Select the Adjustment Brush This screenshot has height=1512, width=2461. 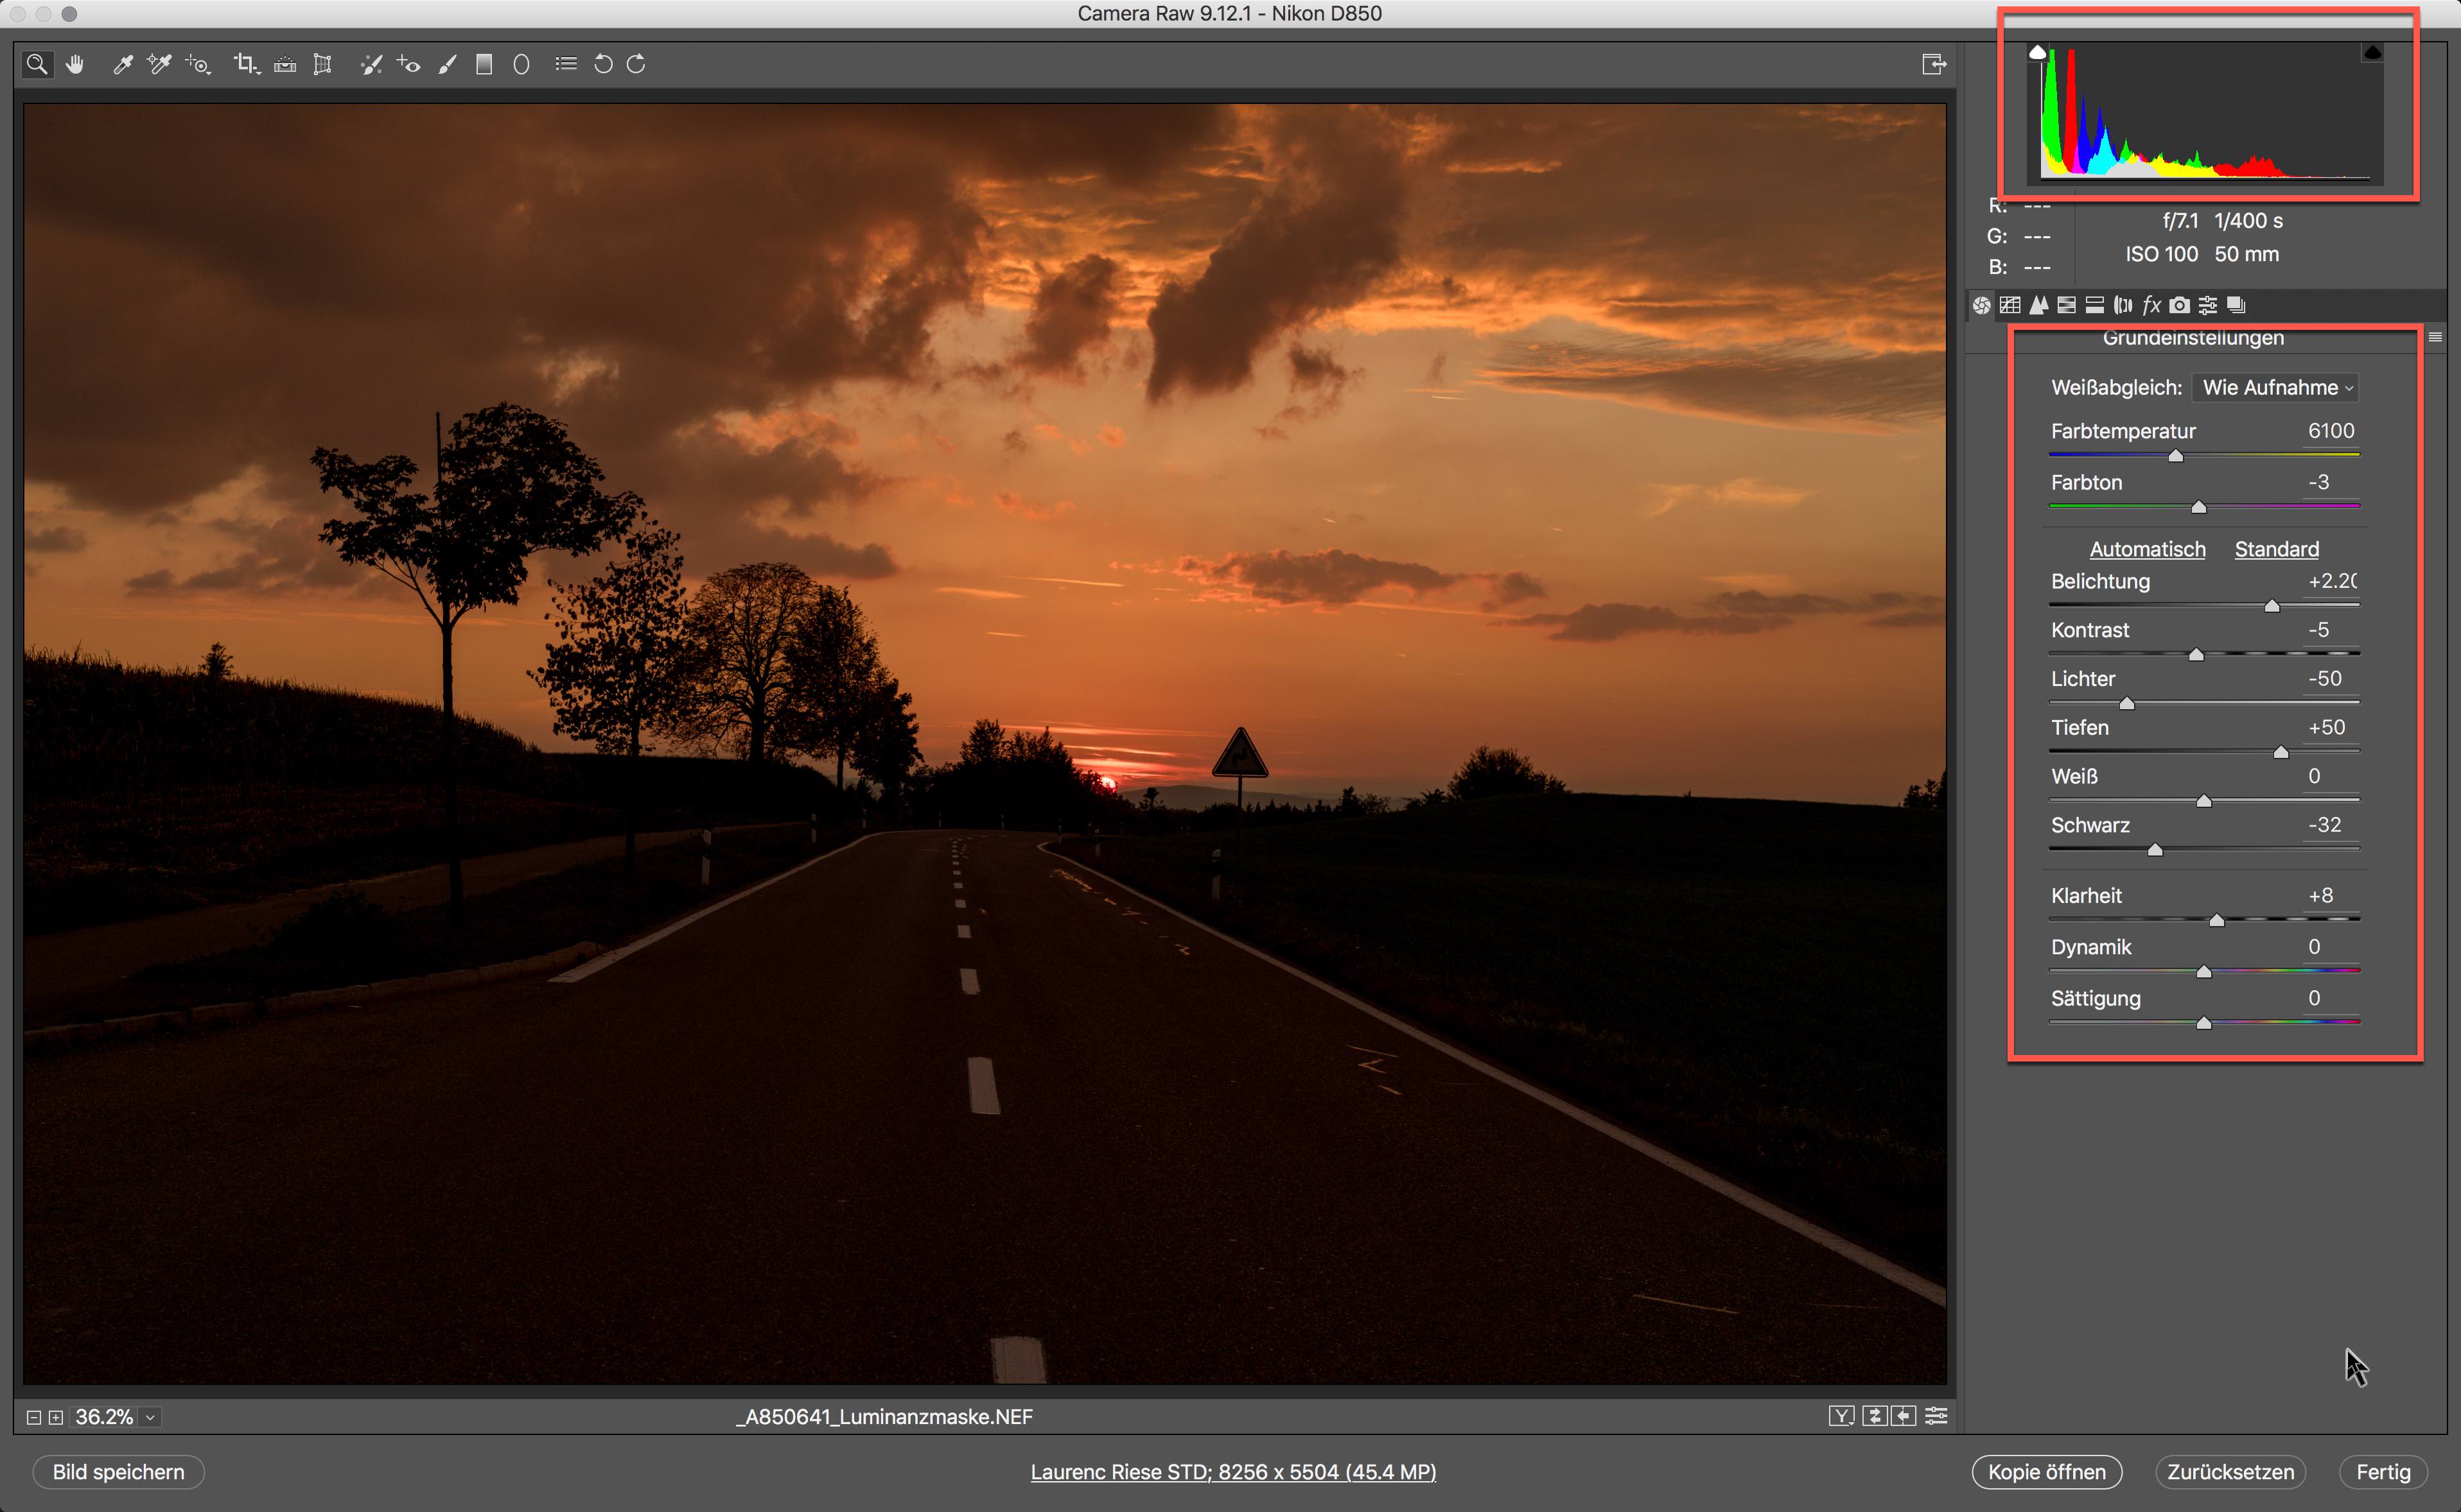pyautogui.click(x=447, y=65)
